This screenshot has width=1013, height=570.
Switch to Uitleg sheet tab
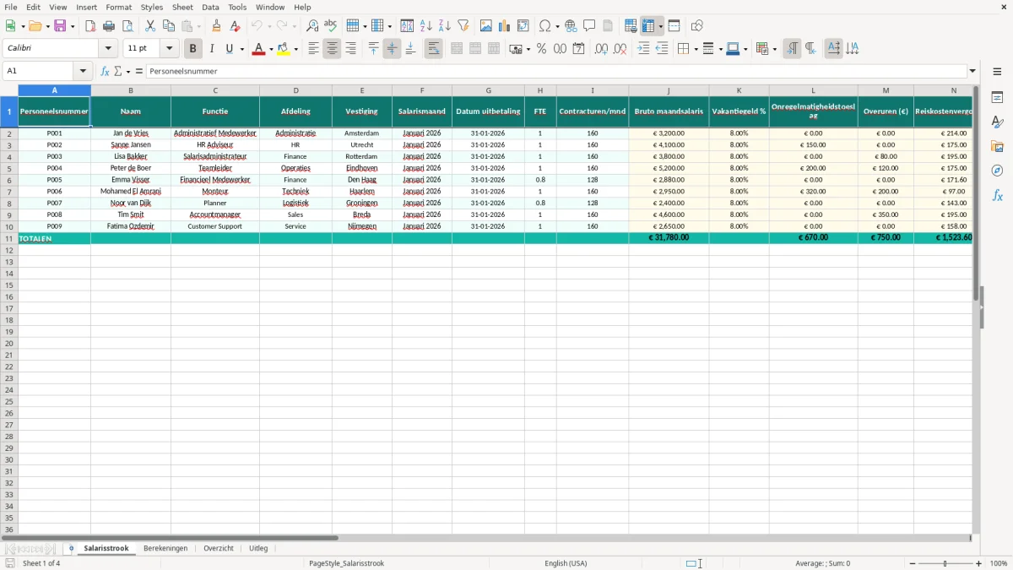coord(258,548)
